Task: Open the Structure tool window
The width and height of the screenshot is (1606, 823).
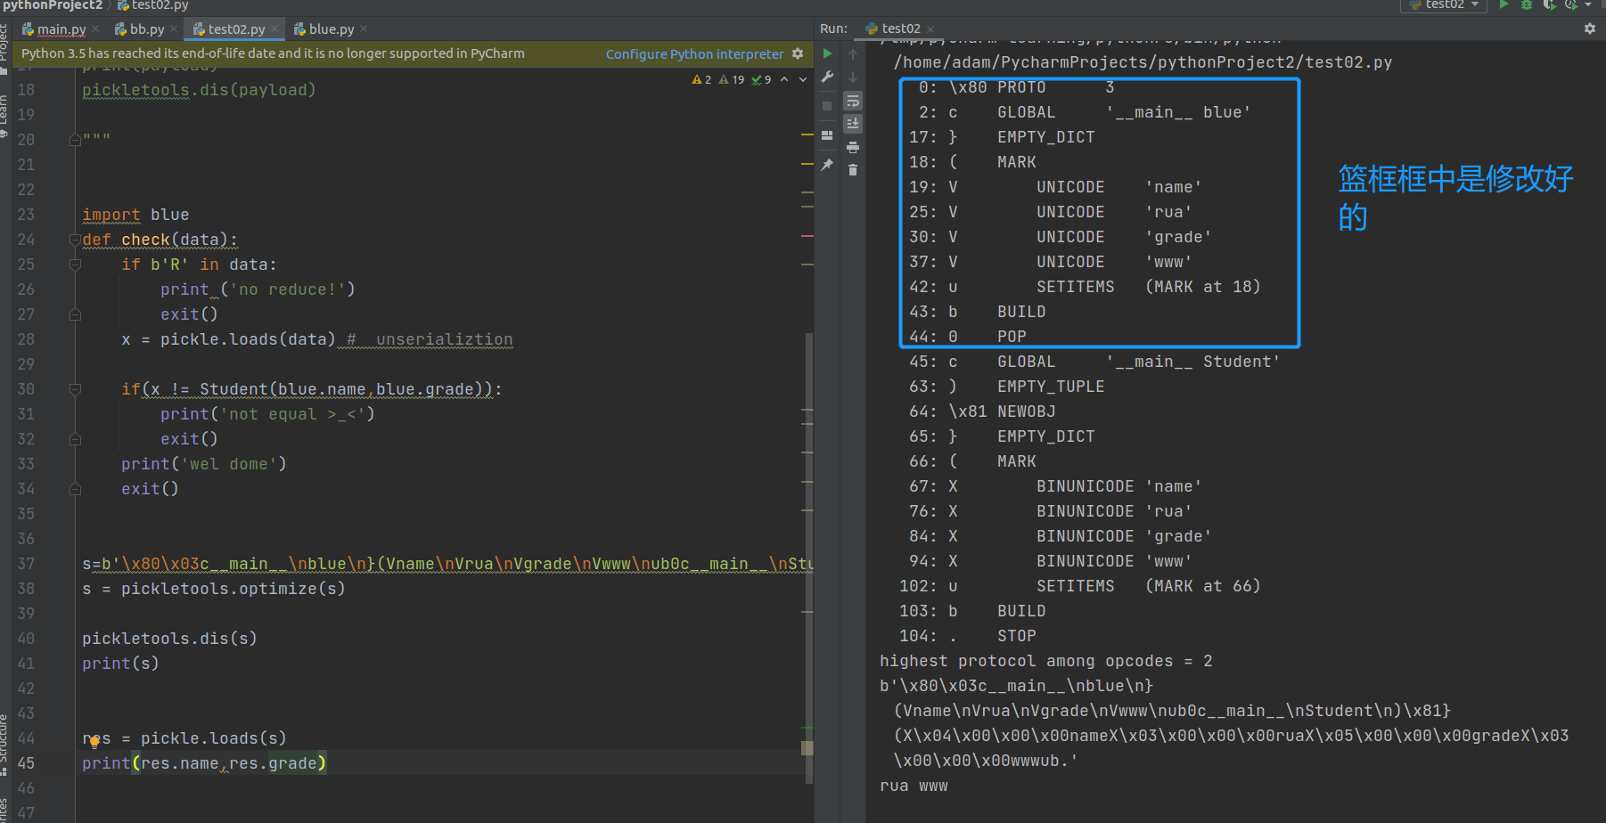Action: pyautogui.click(x=4, y=745)
